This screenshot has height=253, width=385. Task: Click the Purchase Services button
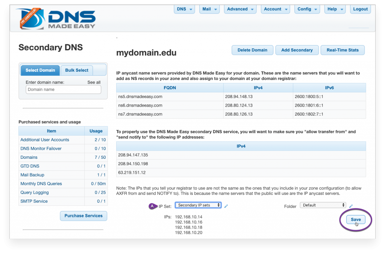pyautogui.click(x=83, y=216)
